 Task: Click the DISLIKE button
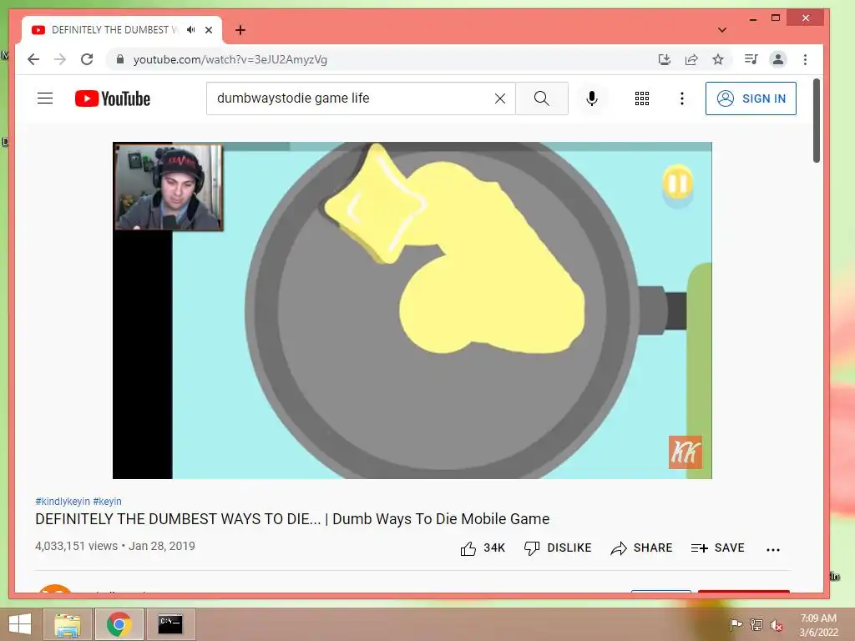[x=557, y=548]
